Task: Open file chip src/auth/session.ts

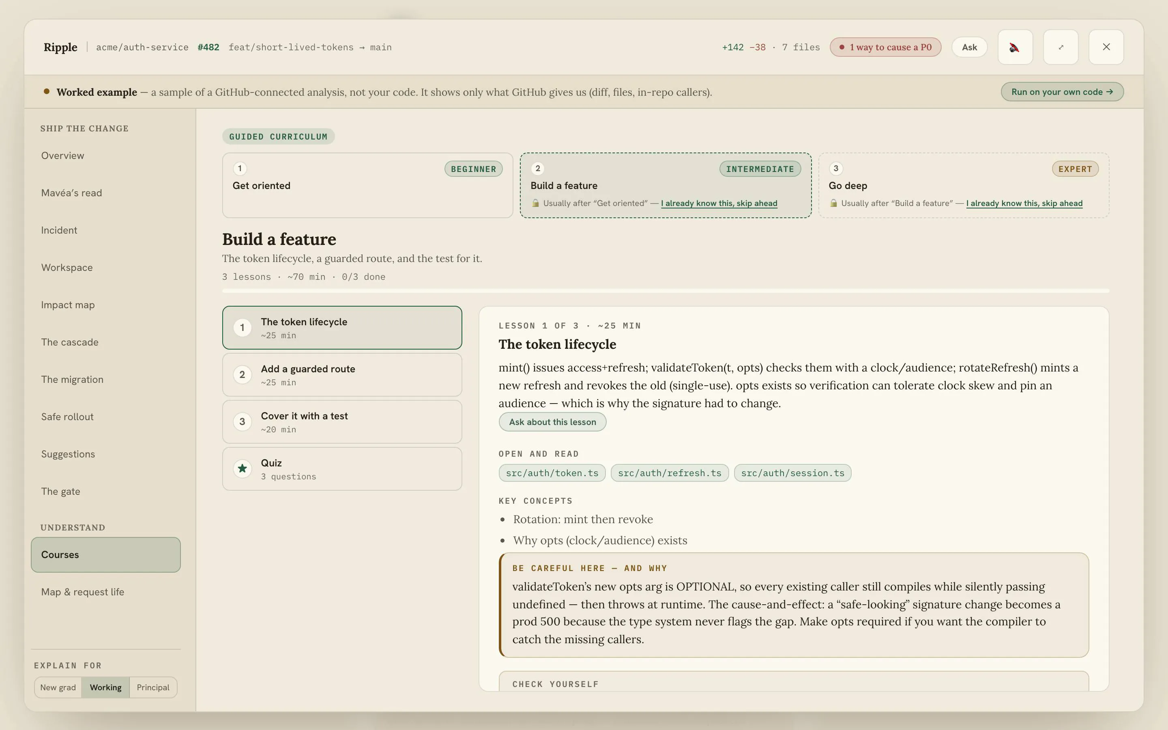Action: pyautogui.click(x=792, y=473)
